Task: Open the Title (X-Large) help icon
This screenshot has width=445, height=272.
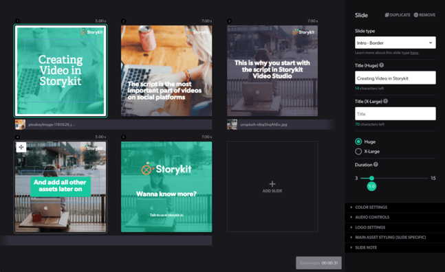Action: click(385, 101)
